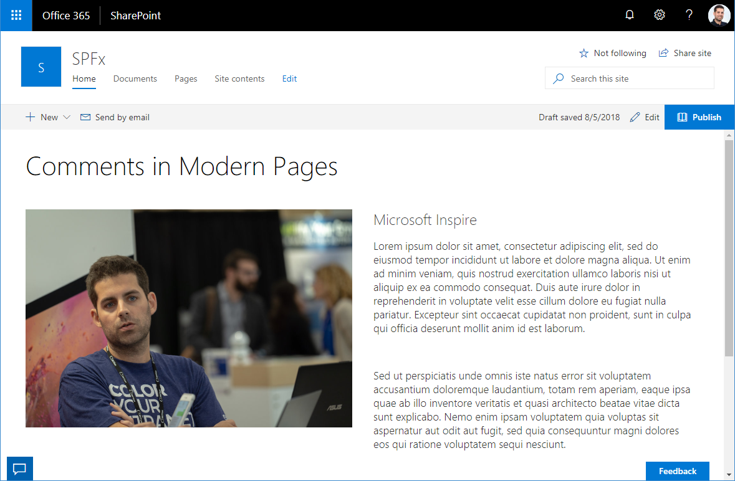Open the New dropdown to create content
The image size is (735, 481).
[x=41, y=117]
